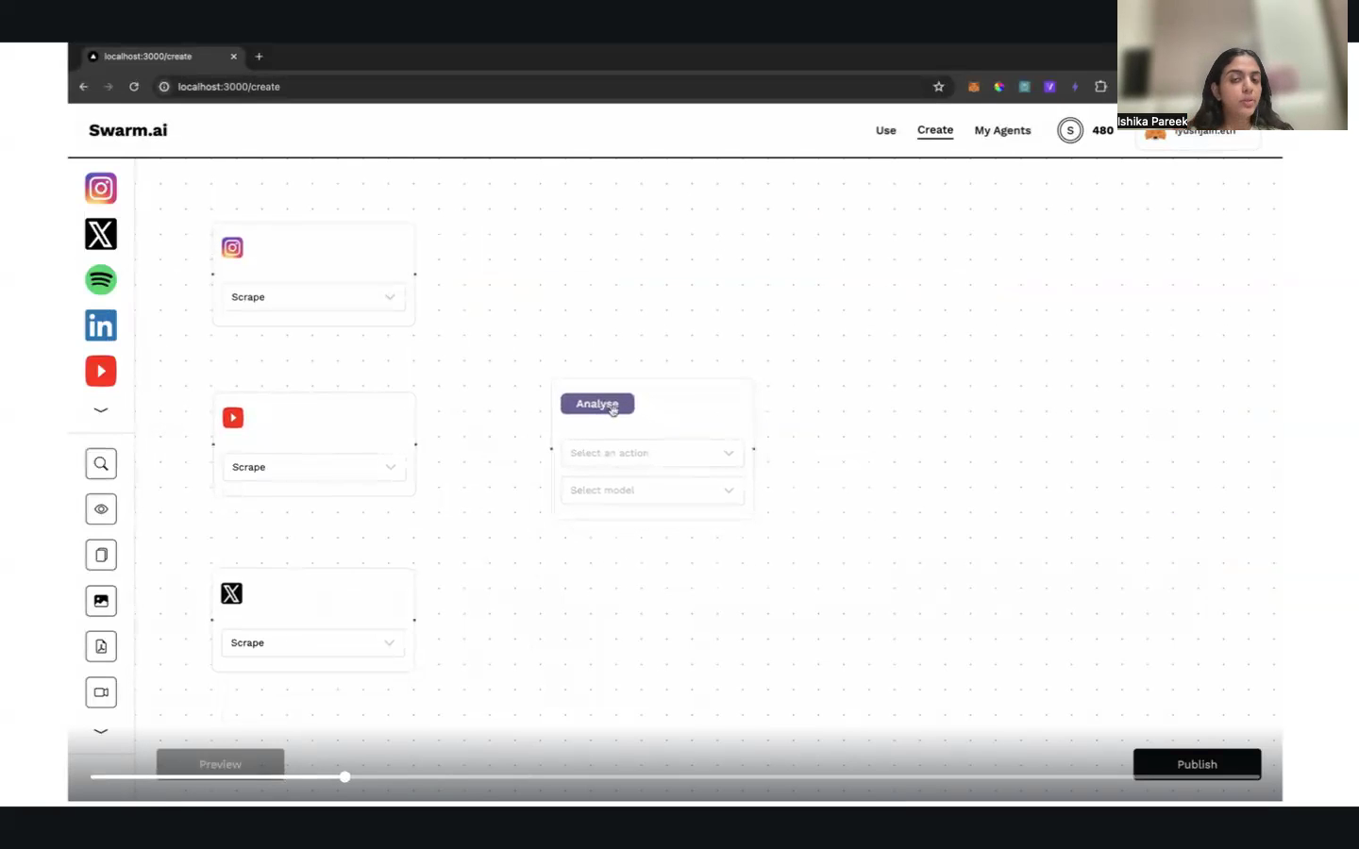The width and height of the screenshot is (1359, 849).
Task: Switch to the Create tab
Action: pos(935,130)
